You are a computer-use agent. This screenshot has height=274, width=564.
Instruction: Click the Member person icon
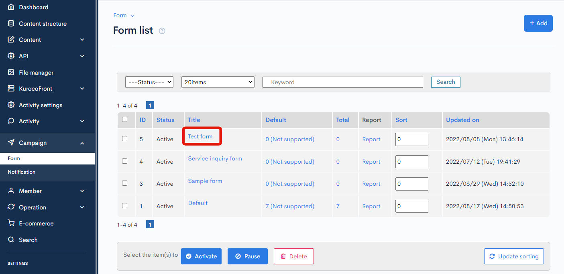tap(11, 191)
